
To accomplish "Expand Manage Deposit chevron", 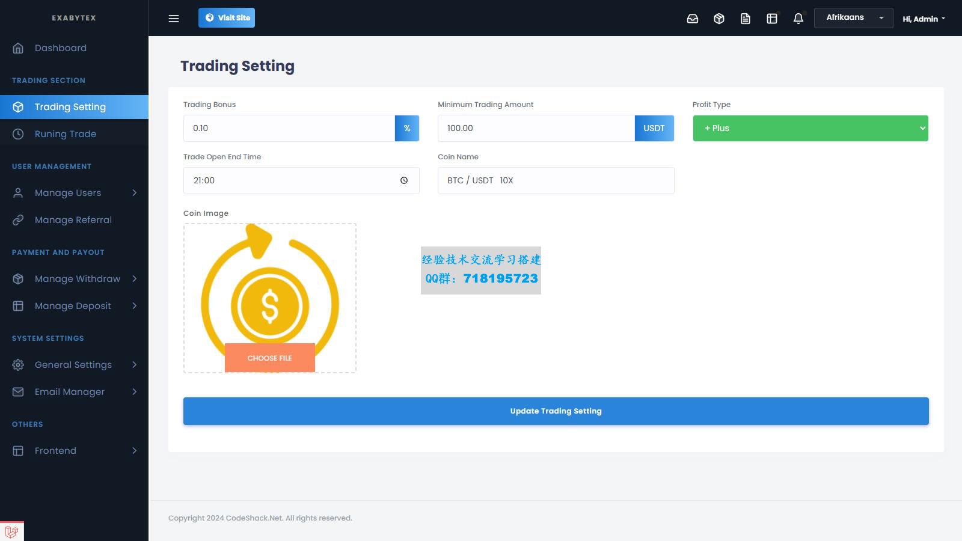I will (135, 306).
